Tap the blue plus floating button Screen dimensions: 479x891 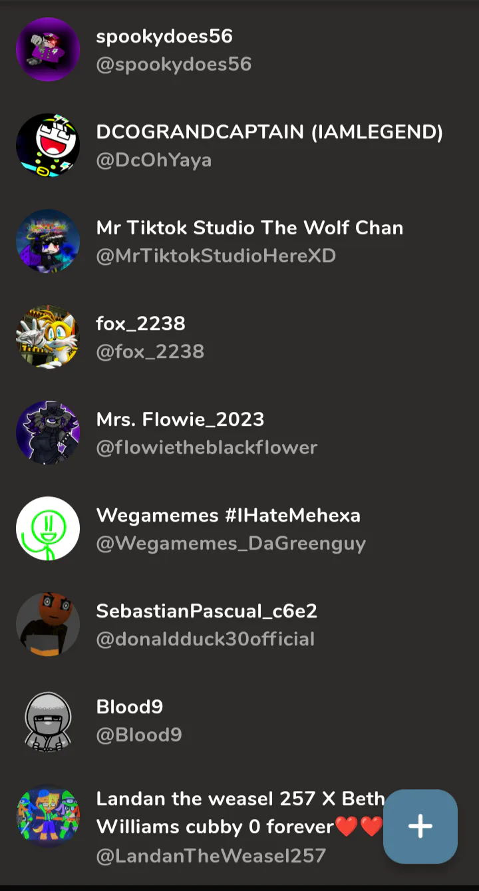point(420,826)
